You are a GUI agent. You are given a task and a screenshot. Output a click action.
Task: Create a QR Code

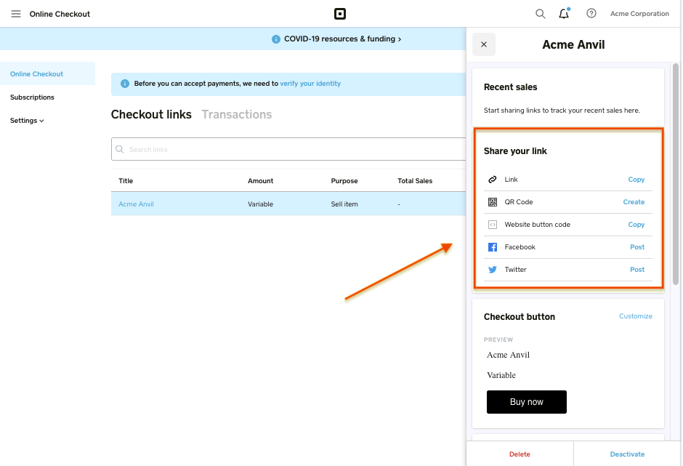pos(634,202)
